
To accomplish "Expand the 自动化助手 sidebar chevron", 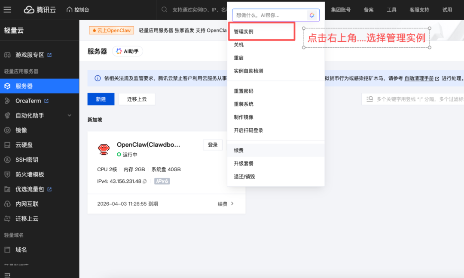I will 69,115.
